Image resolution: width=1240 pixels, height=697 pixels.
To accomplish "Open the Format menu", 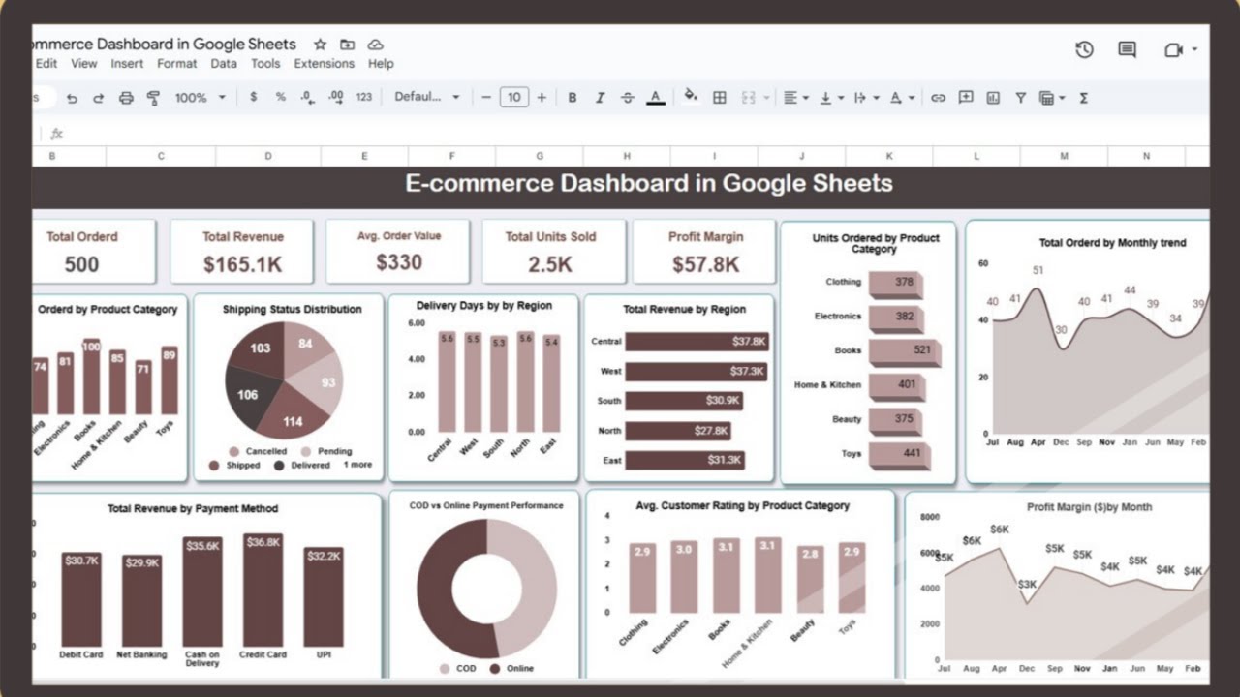I will (176, 64).
